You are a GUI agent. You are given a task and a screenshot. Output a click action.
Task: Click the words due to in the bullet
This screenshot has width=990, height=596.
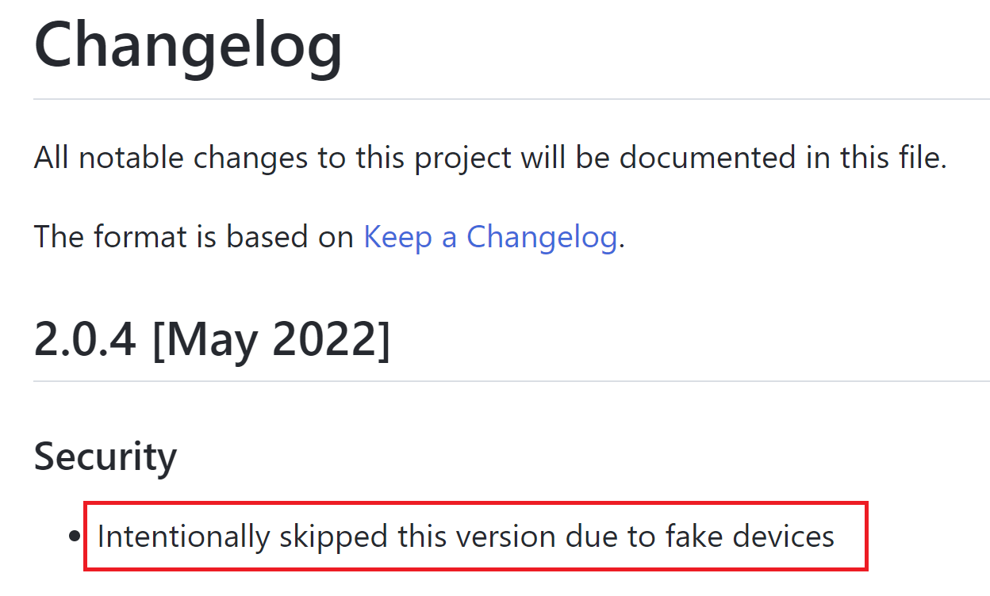pos(610,537)
